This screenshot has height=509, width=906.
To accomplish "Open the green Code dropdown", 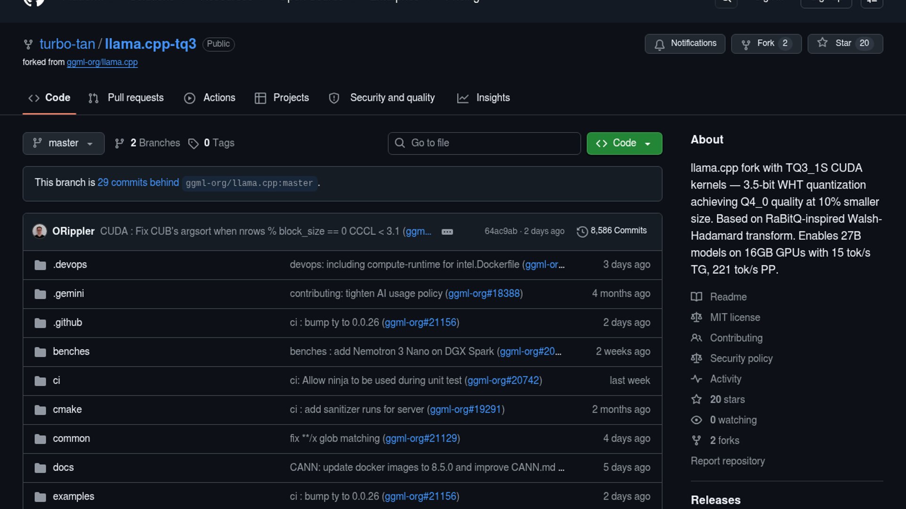I will tap(624, 143).
